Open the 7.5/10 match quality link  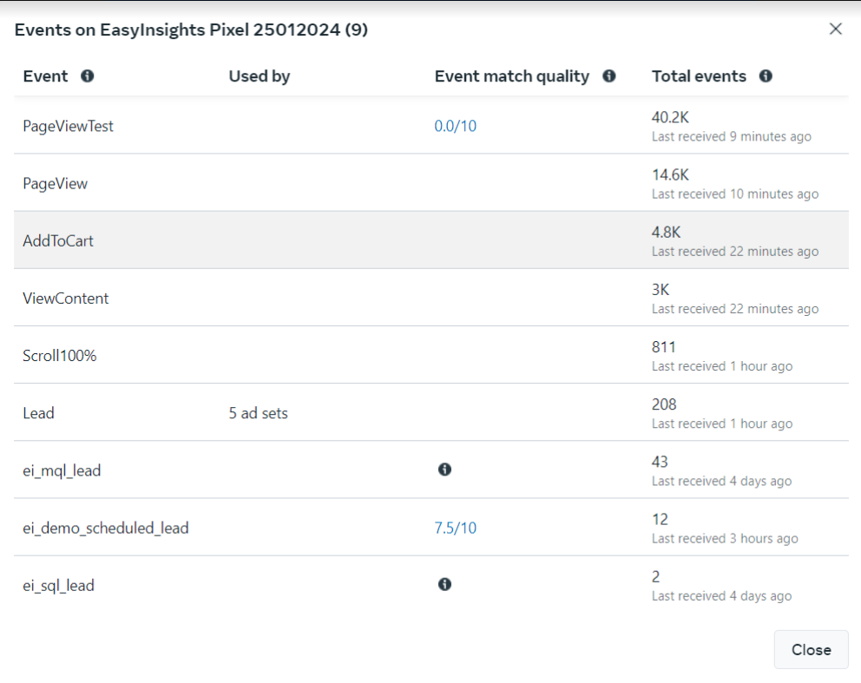[x=455, y=528]
